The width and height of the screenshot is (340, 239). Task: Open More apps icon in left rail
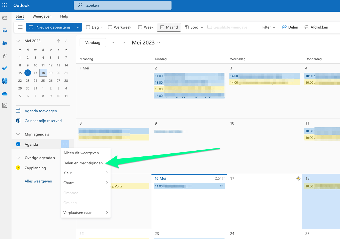pyautogui.click(x=5, y=105)
